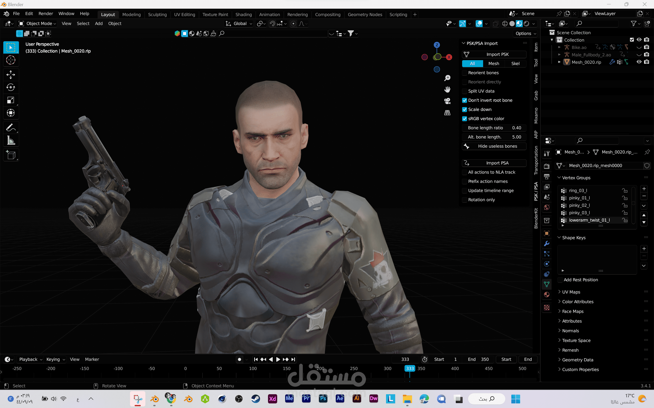Hide Mesh_0020.rip in viewport via eye icon

(x=639, y=62)
